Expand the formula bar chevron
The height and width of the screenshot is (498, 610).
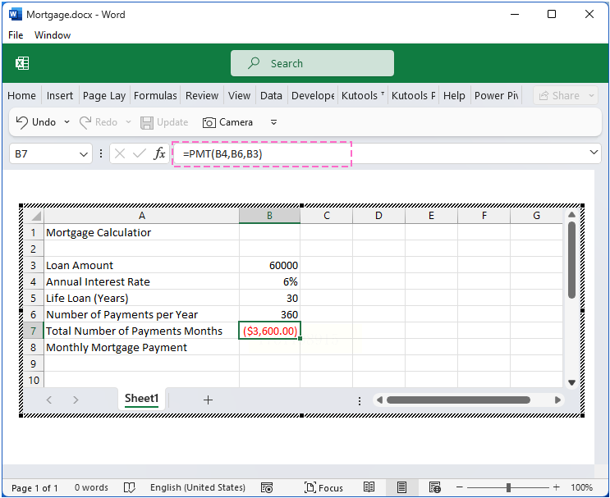click(x=594, y=153)
